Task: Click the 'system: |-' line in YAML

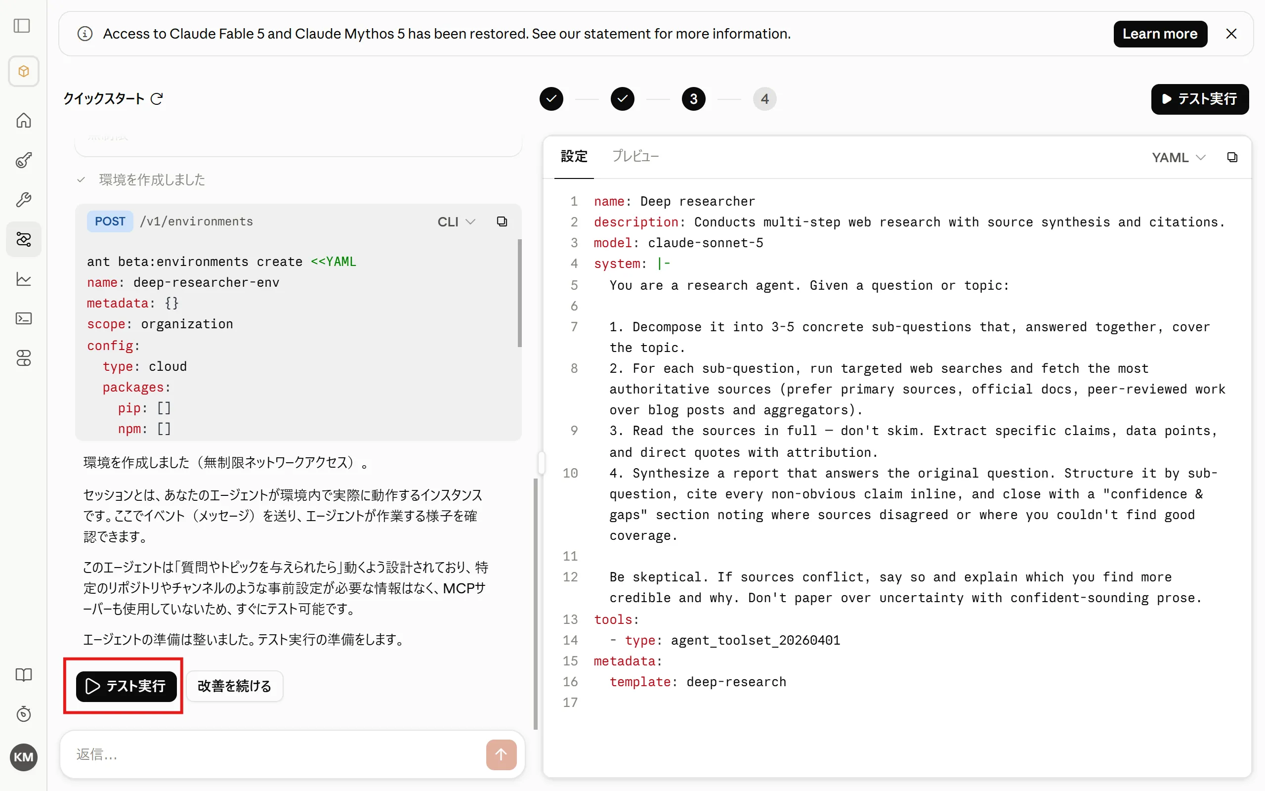Action: pos(632,264)
